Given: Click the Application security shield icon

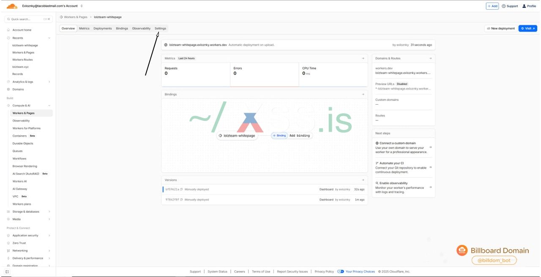Looking at the screenshot, I should [8, 236].
